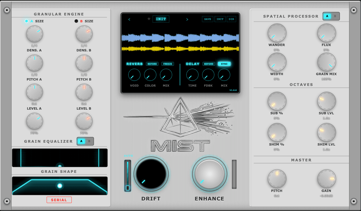Click the LEVEL A knob
The height and width of the screenshot is (211, 361).
[x=35, y=121]
